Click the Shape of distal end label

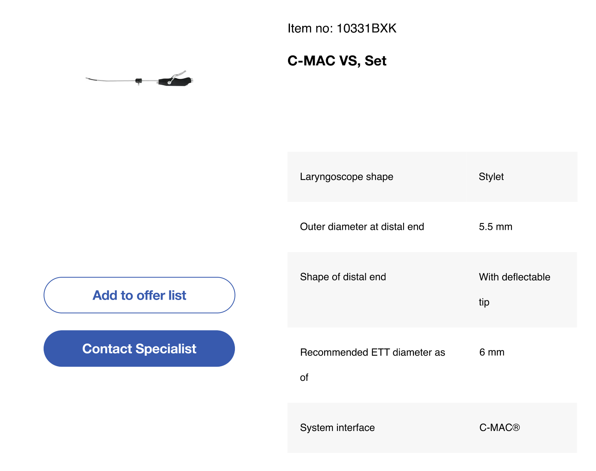(343, 277)
